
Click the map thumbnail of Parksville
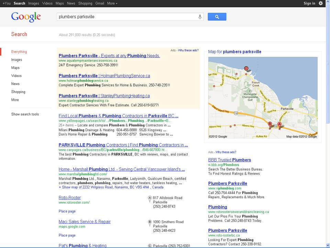click(x=263, y=97)
